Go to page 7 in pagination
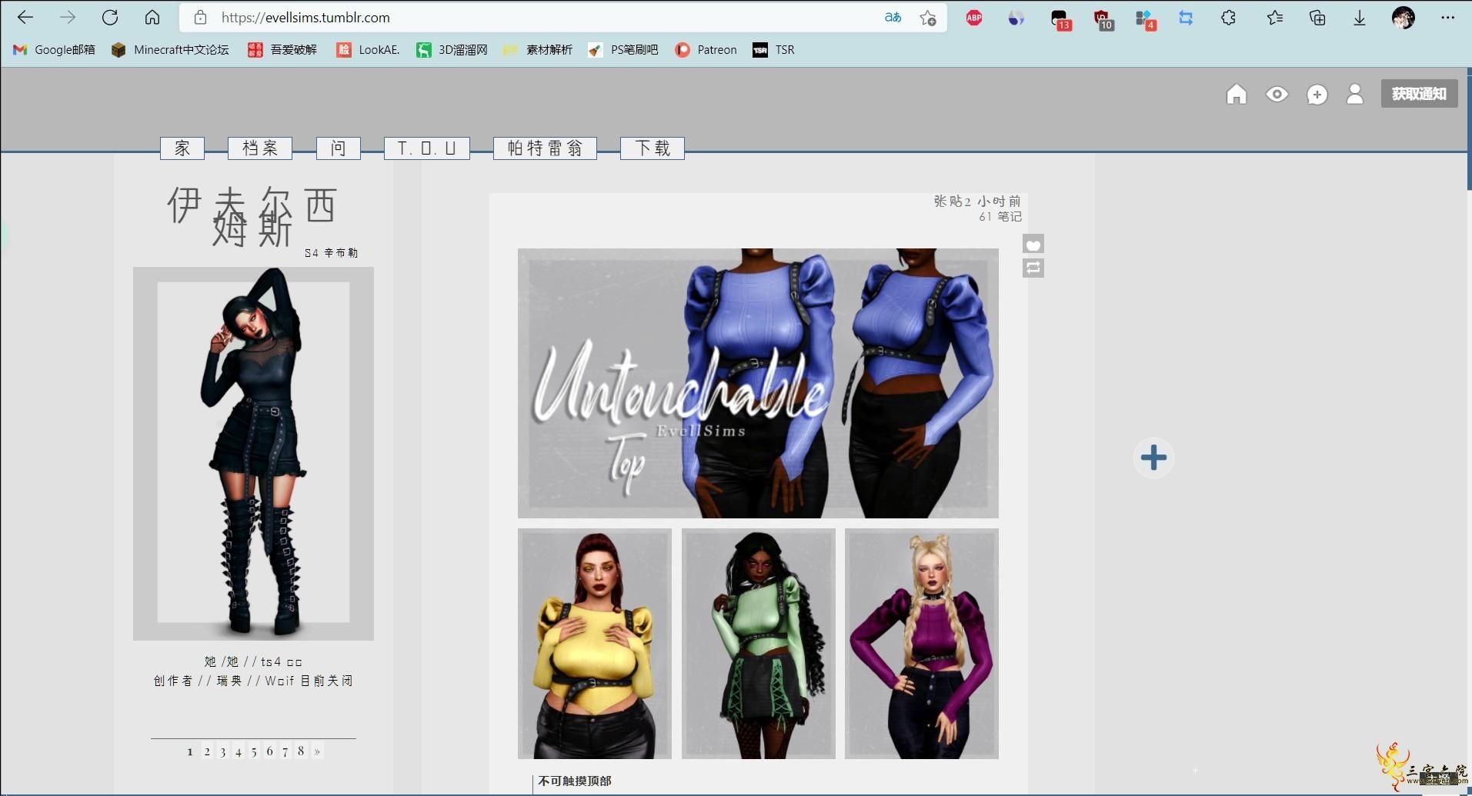1472x796 pixels. pos(285,751)
